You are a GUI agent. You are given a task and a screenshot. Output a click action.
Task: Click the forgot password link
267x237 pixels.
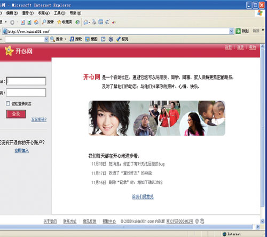pos(39,119)
